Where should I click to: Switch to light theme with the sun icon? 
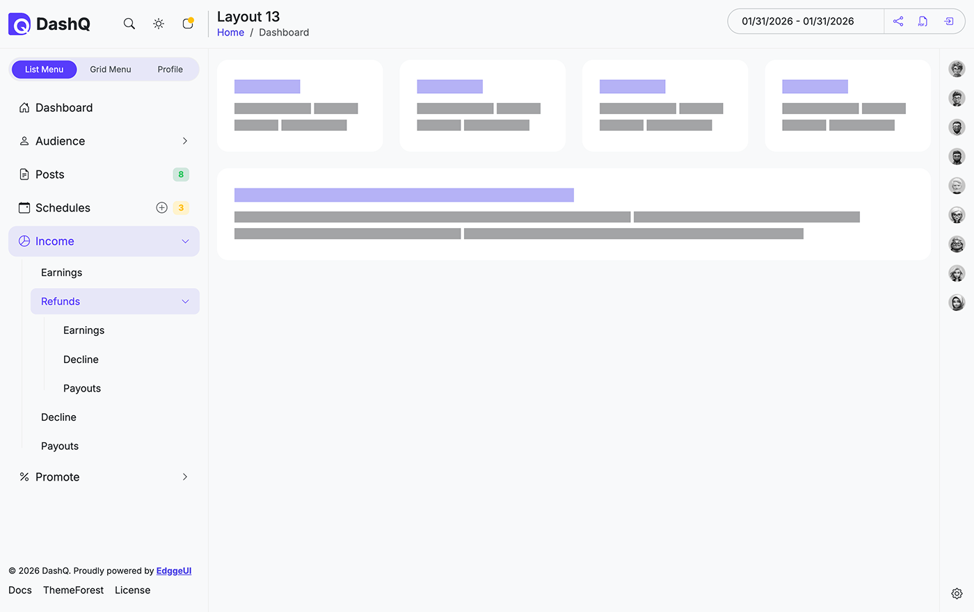coord(159,23)
